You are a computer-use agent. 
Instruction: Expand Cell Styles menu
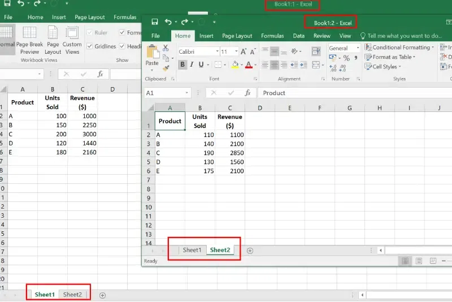383,67
